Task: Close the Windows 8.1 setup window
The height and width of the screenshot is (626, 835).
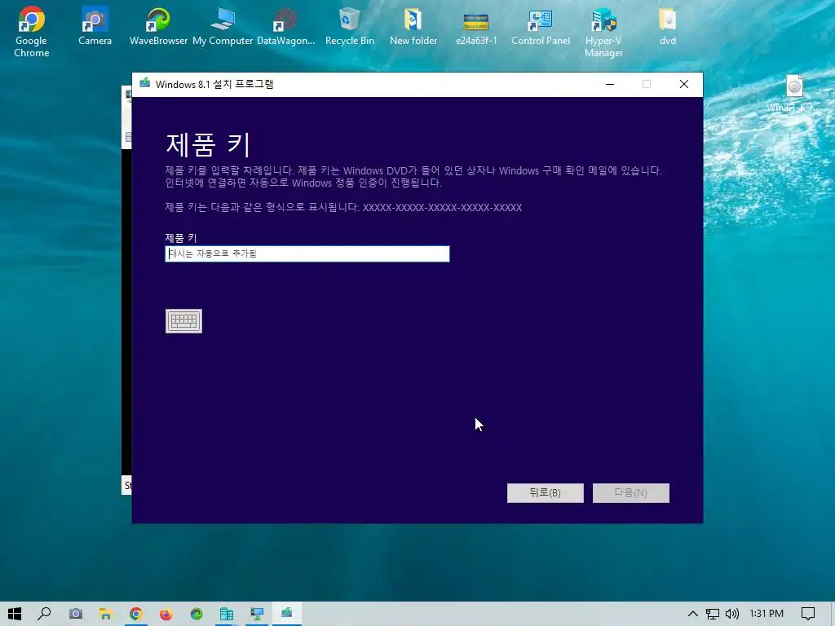Action: 684,84
